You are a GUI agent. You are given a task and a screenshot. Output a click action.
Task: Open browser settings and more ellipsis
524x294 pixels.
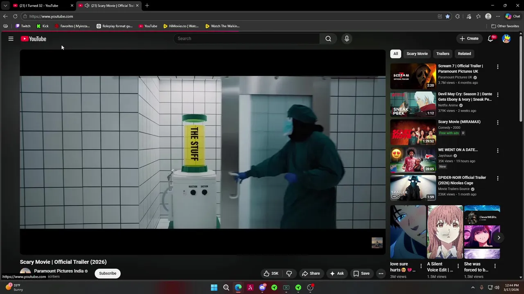coord(498,16)
